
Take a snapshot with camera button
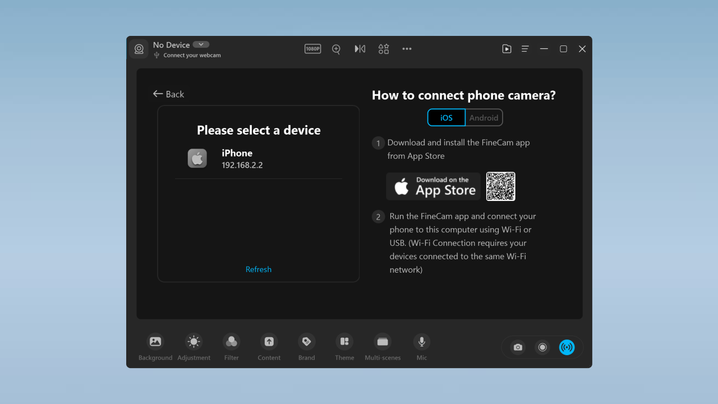click(518, 347)
